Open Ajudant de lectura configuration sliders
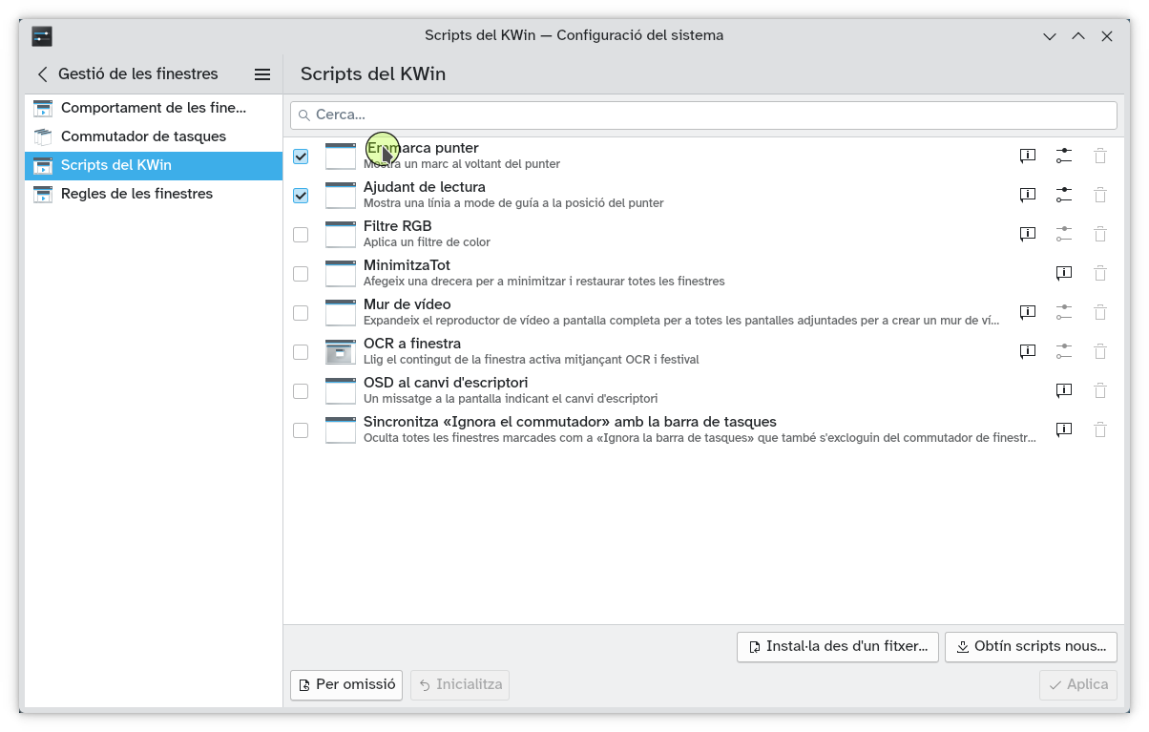 coord(1064,195)
